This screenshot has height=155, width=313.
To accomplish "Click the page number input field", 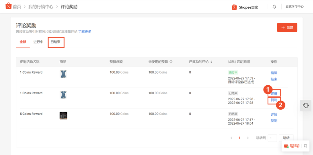I will tap(272, 138).
